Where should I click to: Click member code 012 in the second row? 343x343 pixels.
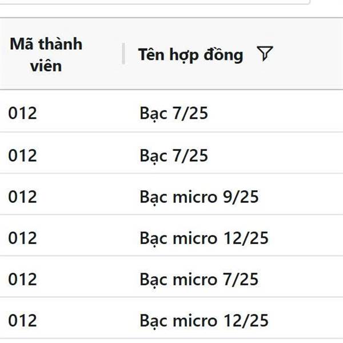22,155
